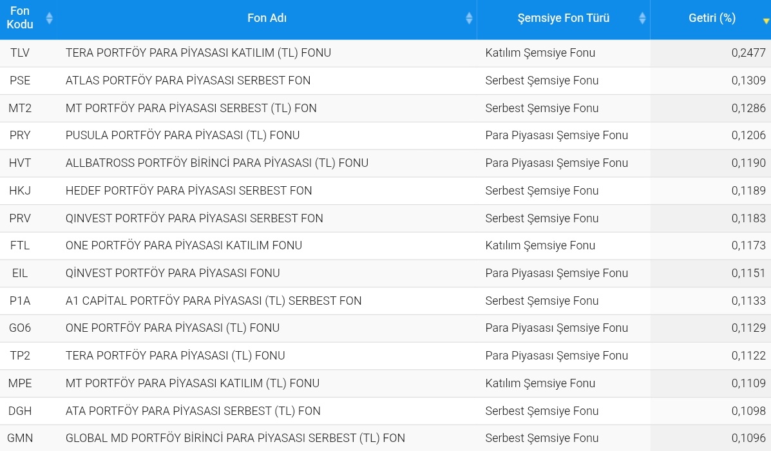Open ONE PORTFÖY PARA PİYASASI KATILIM FONU
Viewport: 771px width, 451px height.
[184, 245]
